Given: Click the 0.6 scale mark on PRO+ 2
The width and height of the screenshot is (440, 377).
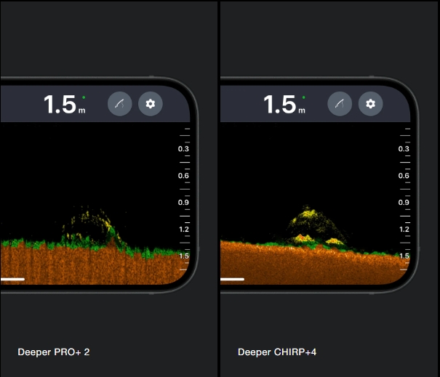Looking at the screenshot, I should click(x=183, y=176).
